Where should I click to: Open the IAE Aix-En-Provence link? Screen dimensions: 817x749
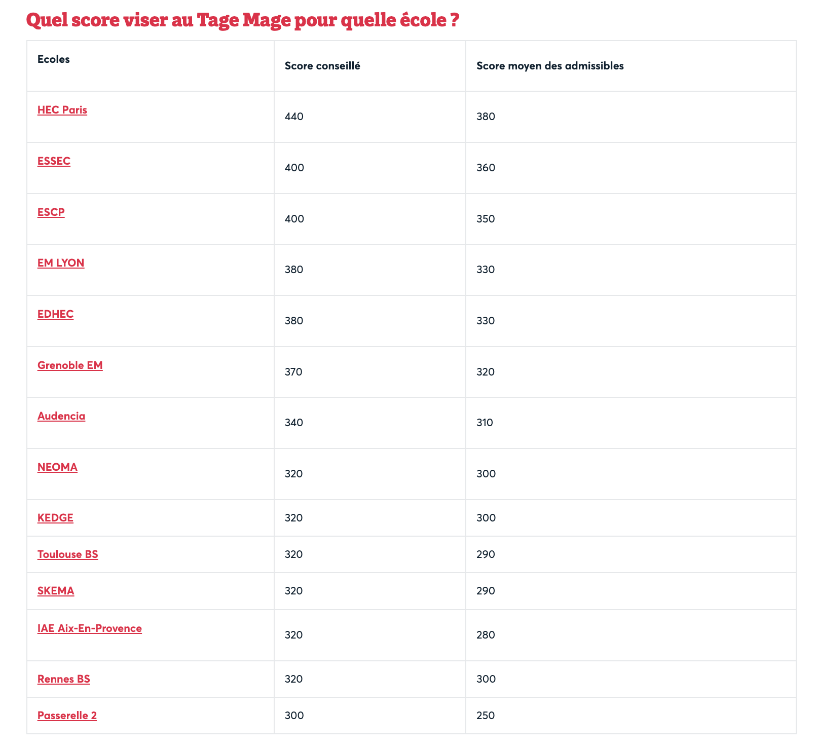coord(90,628)
